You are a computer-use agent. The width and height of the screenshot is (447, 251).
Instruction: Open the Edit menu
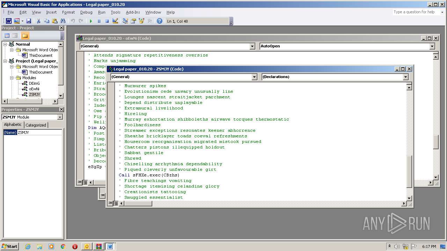[23, 12]
